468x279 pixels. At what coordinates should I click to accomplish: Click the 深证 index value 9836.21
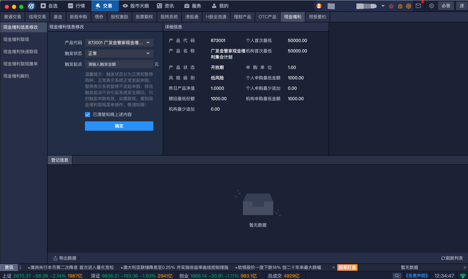click(x=110, y=276)
